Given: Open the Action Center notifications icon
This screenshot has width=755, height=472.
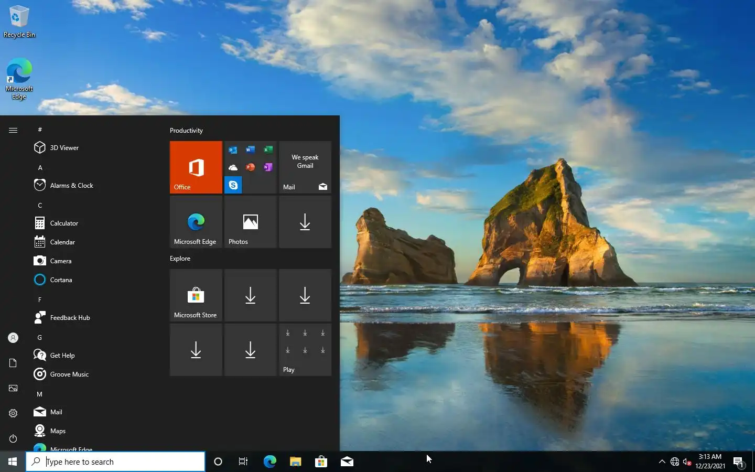Looking at the screenshot, I should (x=738, y=462).
